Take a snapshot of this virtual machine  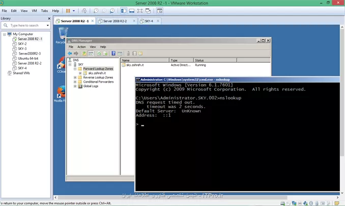pyautogui.click(x=96, y=11)
